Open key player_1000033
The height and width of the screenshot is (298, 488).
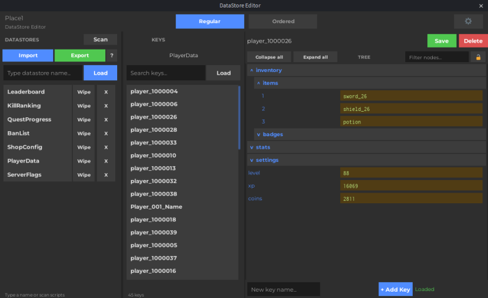tap(183, 142)
